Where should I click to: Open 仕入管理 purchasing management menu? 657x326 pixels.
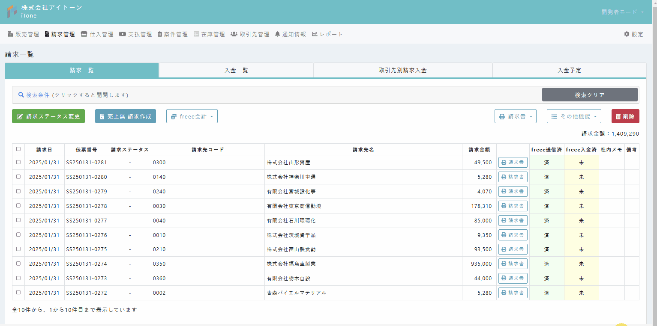tap(97, 34)
